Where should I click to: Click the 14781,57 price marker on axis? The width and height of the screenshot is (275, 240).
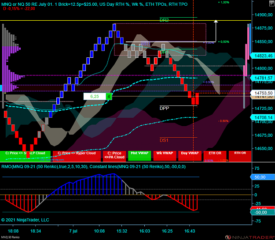click(x=262, y=78)
